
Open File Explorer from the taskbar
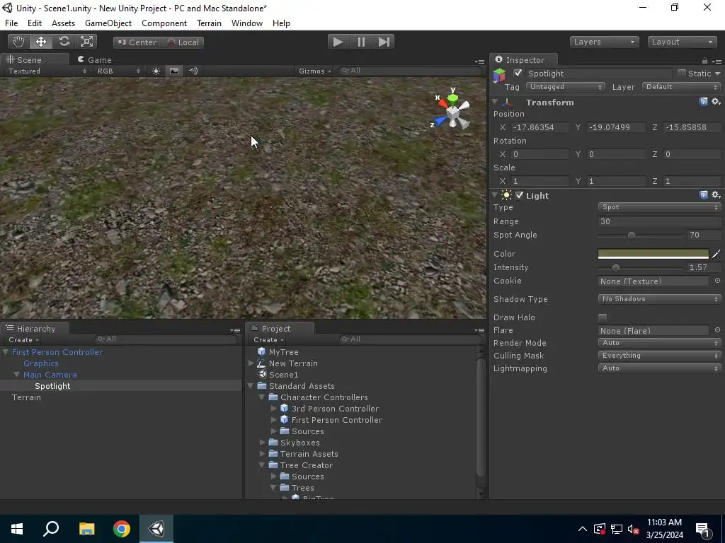tap(86, 529)
